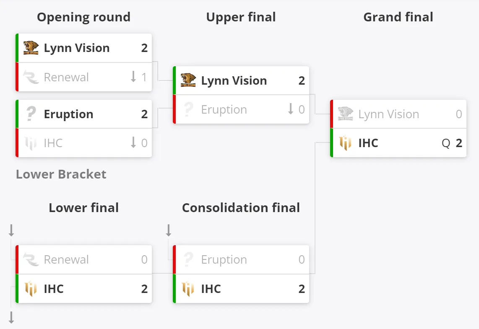
Task: Click arrow above Lower final Renewal row
Action: click(x=11, y=231)
